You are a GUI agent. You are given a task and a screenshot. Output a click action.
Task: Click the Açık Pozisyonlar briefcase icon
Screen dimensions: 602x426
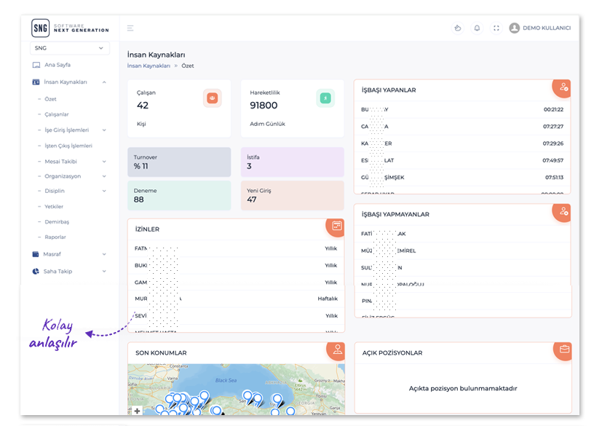[x=563, y=350]
